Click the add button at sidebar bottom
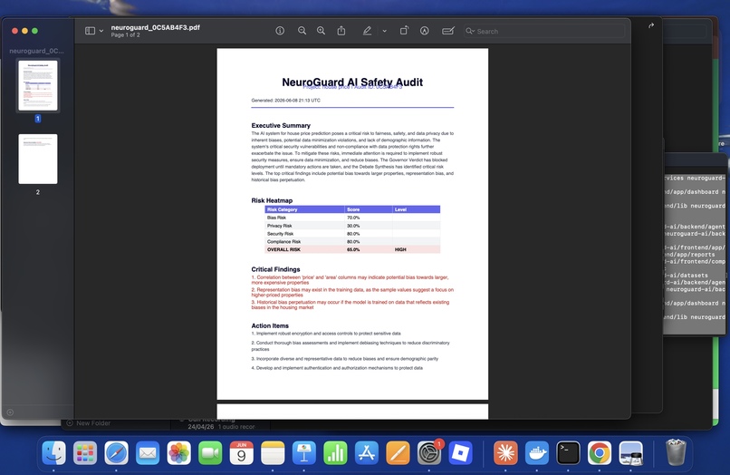The width and height of the screenshot is (730, 475). (x=10, y=412)
